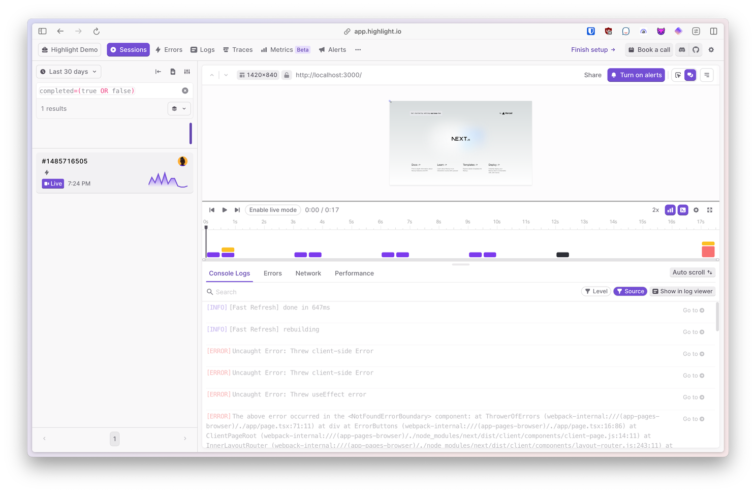
Task: Open player settings gear icon
Action: click(x=696, y=210)
